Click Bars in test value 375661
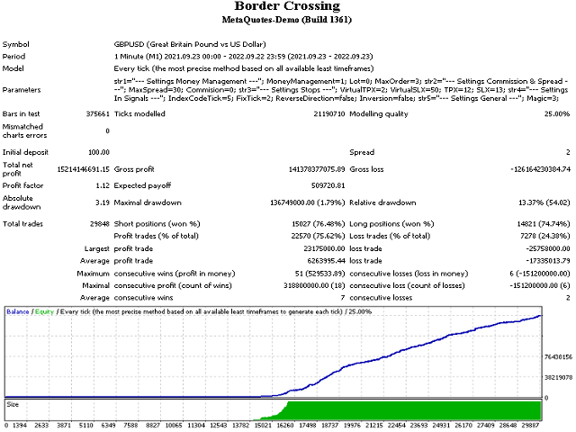 tap(98, 114)
